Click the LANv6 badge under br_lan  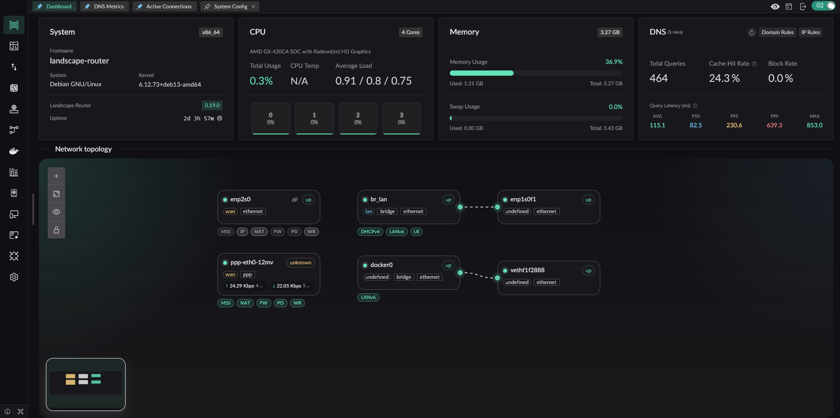397,232
